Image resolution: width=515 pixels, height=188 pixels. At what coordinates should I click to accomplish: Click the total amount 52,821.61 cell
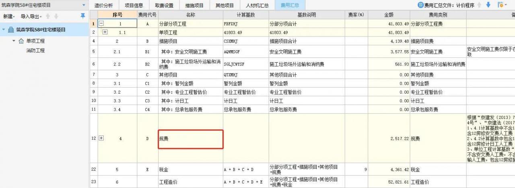[x=389, y=182]
